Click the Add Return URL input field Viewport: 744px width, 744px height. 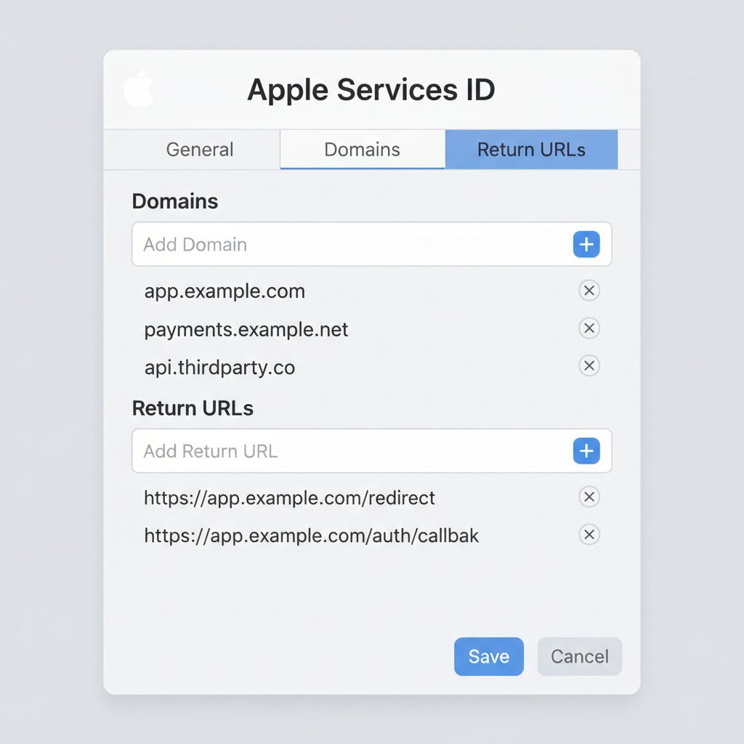point(327,450)
